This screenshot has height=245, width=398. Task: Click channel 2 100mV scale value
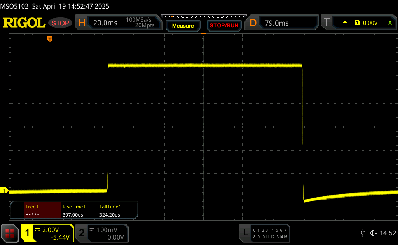point(107,230)
